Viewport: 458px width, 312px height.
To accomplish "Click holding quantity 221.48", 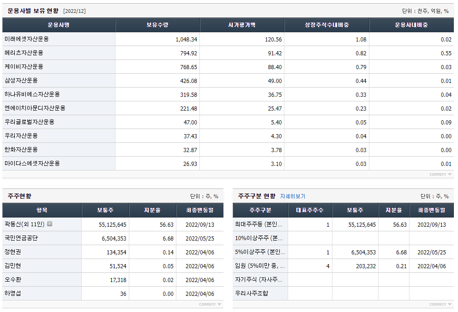I will click(x=189, y=108).
